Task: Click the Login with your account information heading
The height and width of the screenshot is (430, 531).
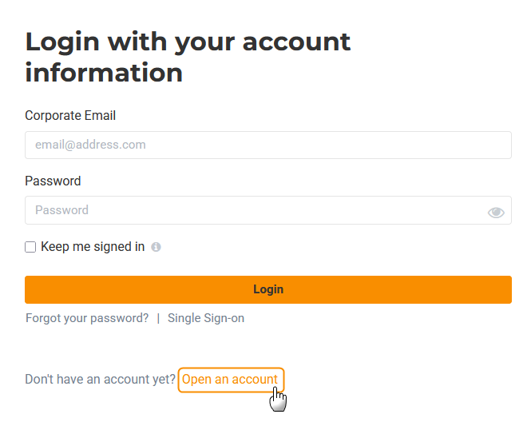Action: tap(188, 57)
